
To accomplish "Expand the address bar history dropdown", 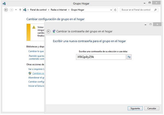I will [x=111, y=10].
